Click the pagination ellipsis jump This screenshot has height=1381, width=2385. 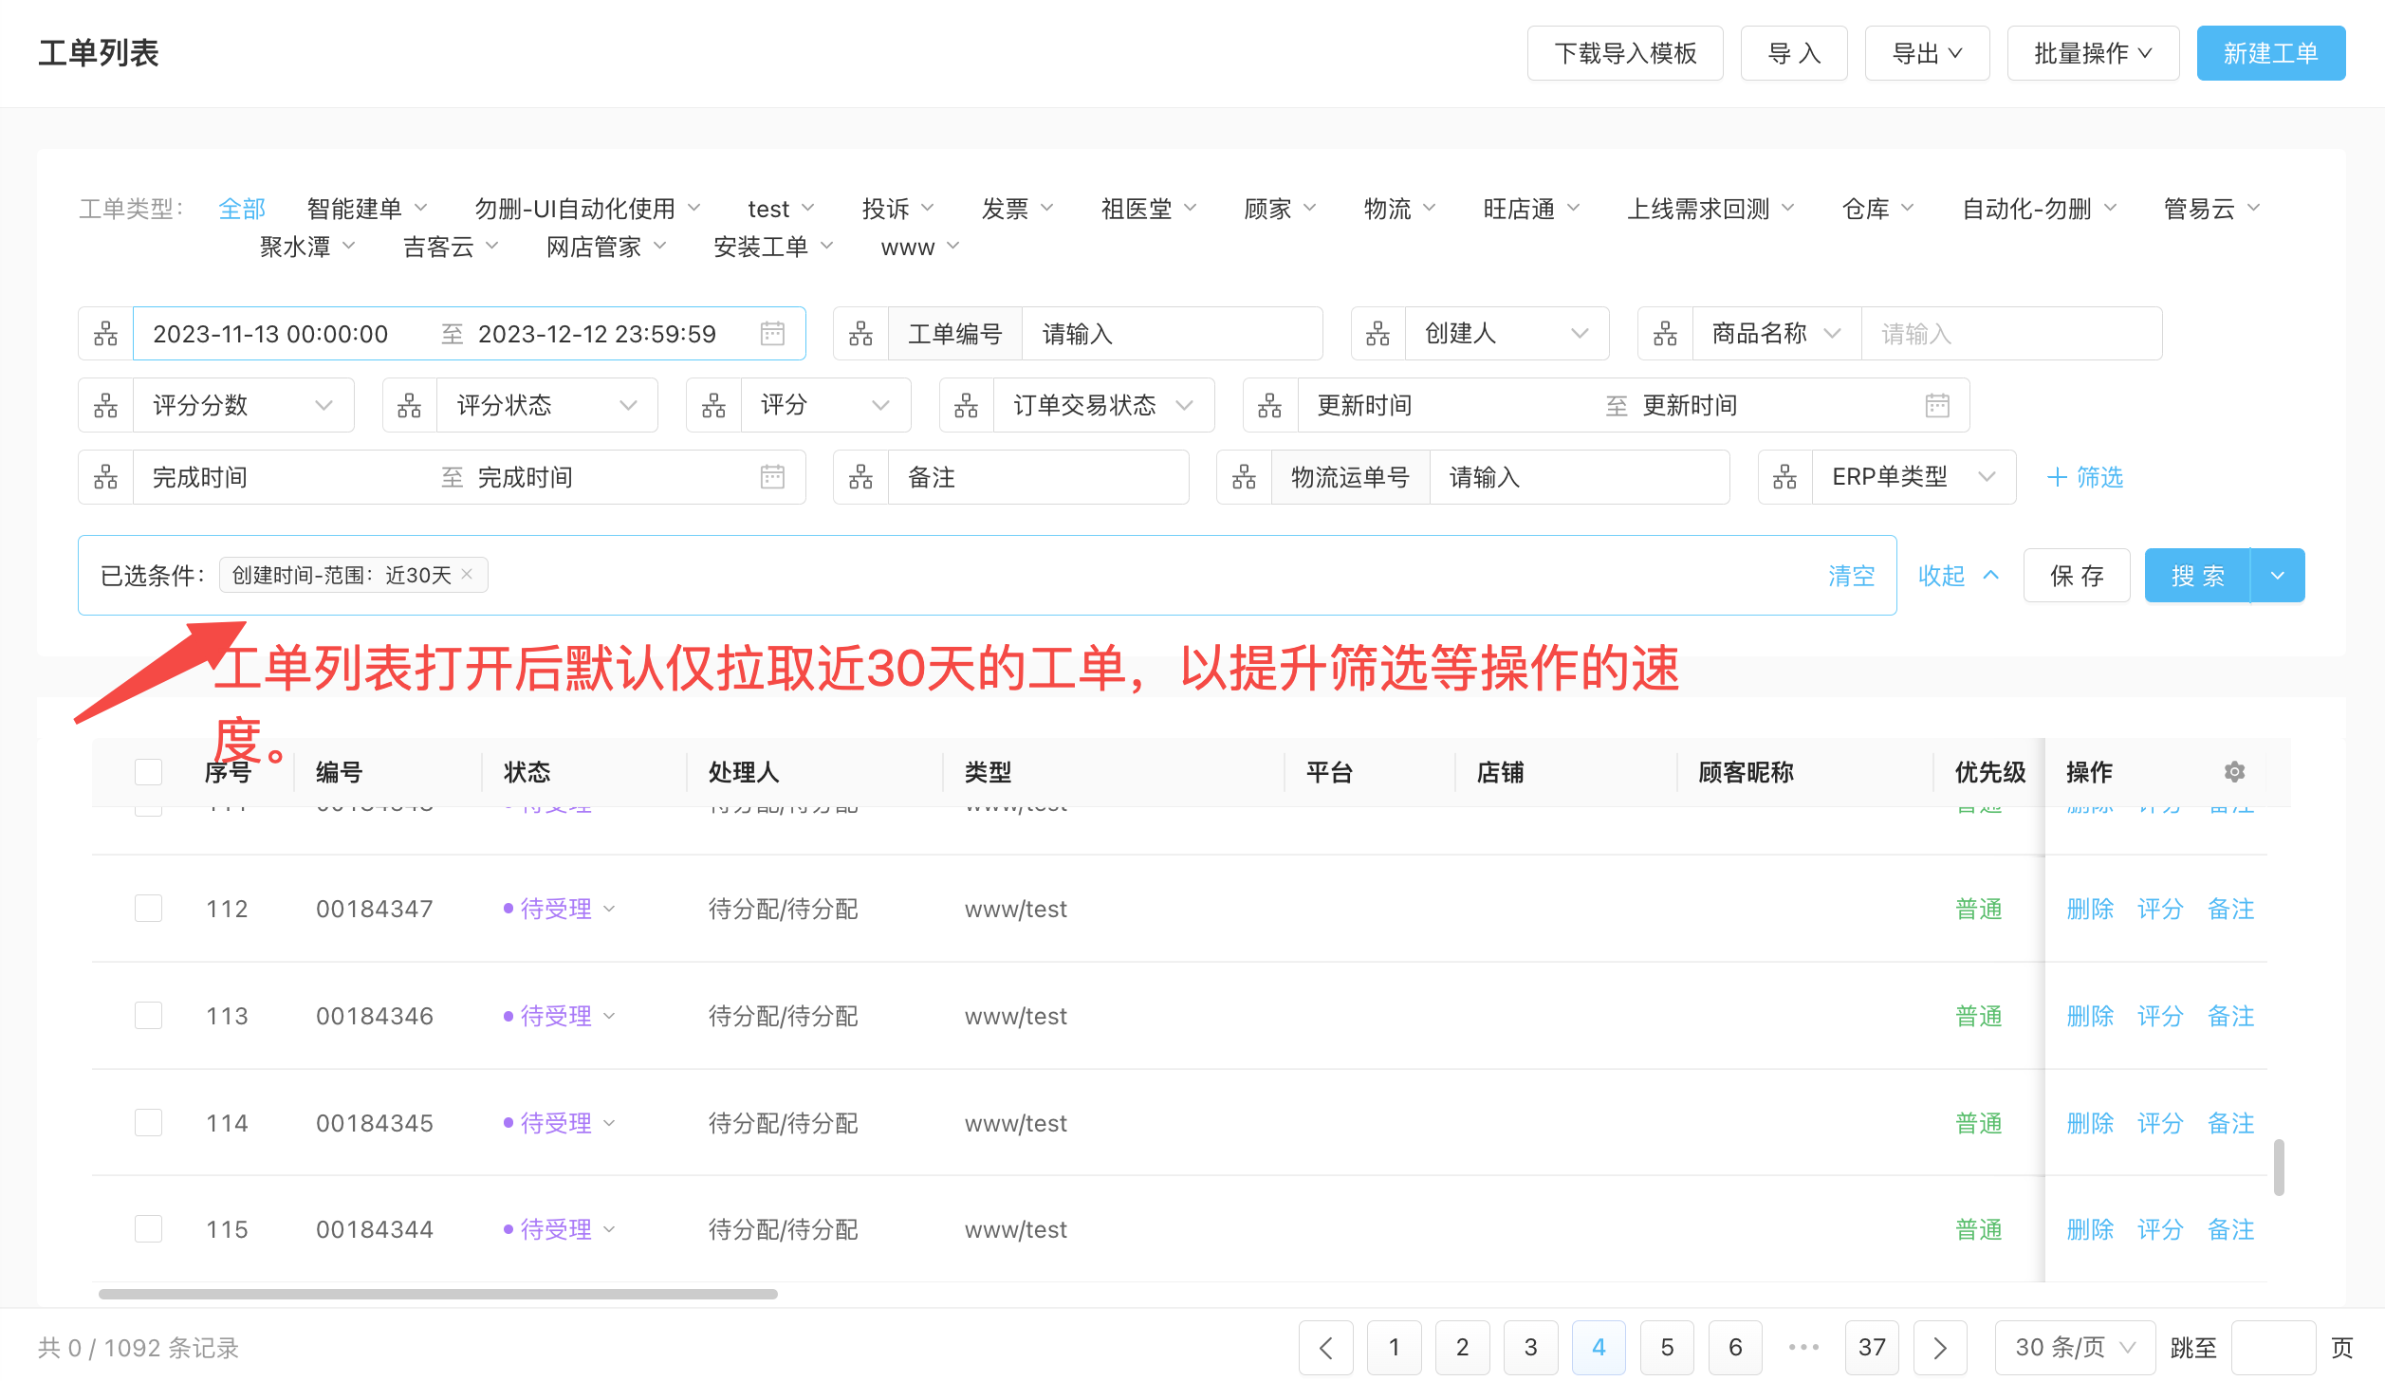(x=1803, y=1348)
